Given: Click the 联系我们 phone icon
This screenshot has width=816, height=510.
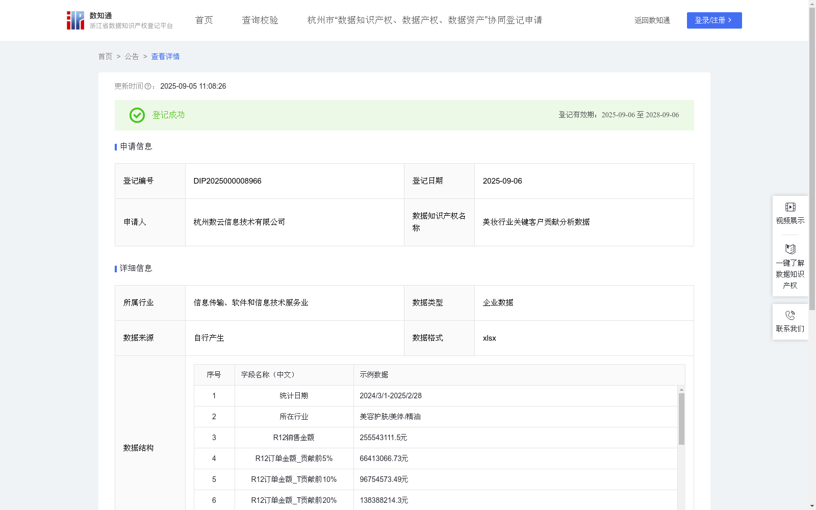Looking at the screenshot, I should click(x=790, y=315).
